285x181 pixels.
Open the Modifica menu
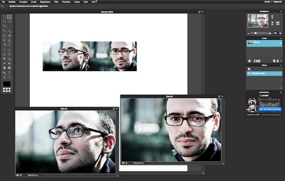(12, 2)
